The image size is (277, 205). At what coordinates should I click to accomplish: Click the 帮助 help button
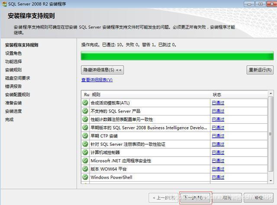[258, 198]
